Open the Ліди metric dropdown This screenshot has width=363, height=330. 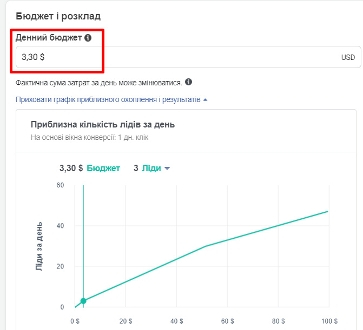coord(167,169)
